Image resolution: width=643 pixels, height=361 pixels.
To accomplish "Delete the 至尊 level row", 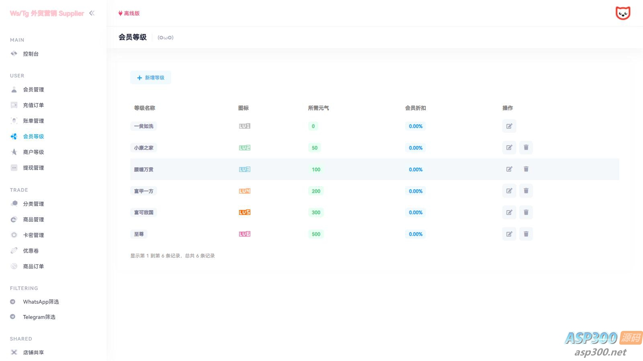I will pos(526,234).
